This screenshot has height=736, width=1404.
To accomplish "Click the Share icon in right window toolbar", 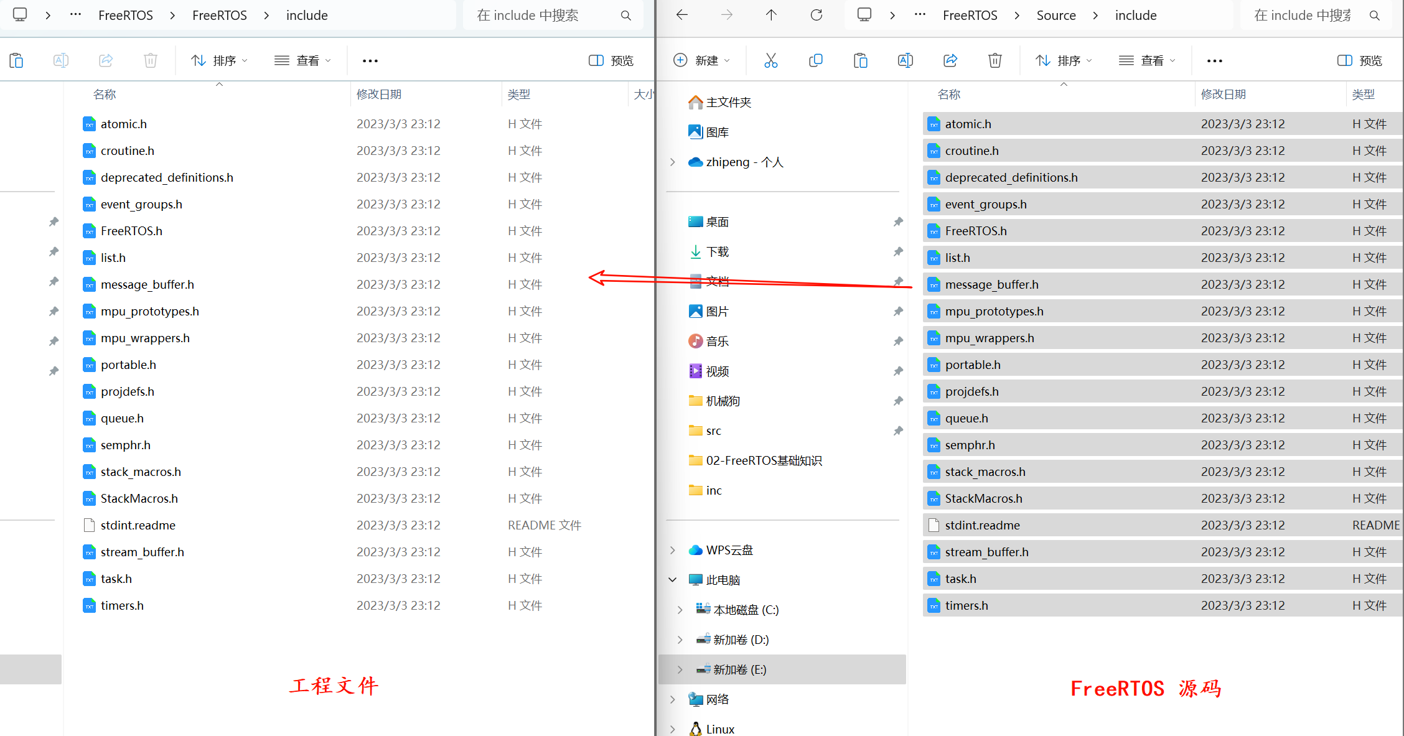I will [950, 60].
